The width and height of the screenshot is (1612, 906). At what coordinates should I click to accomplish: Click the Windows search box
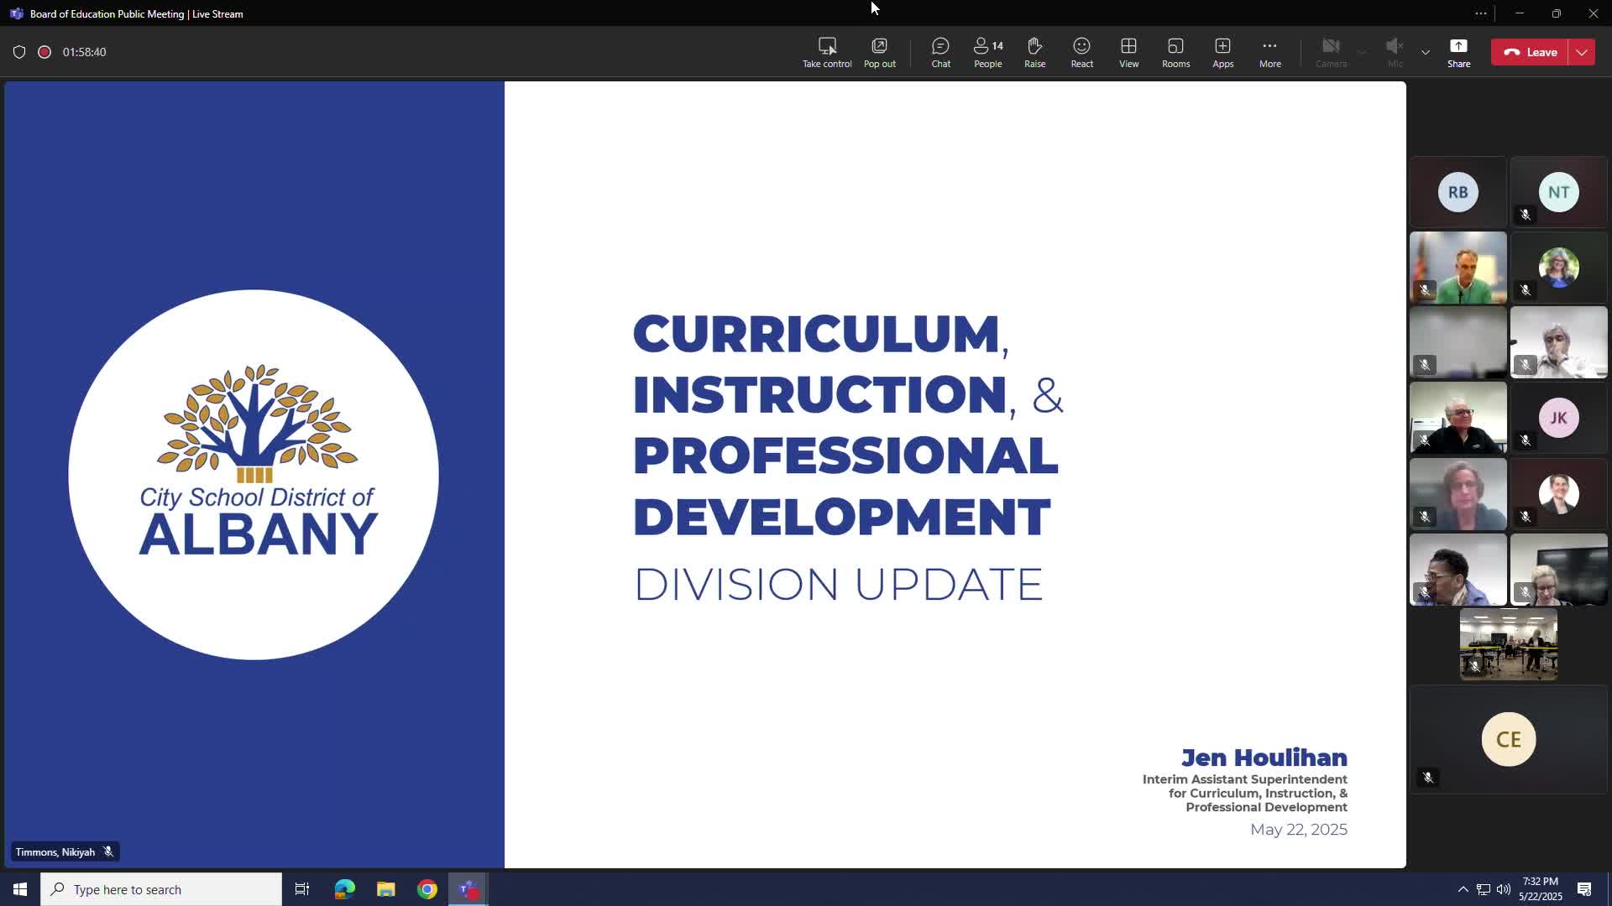161,889
